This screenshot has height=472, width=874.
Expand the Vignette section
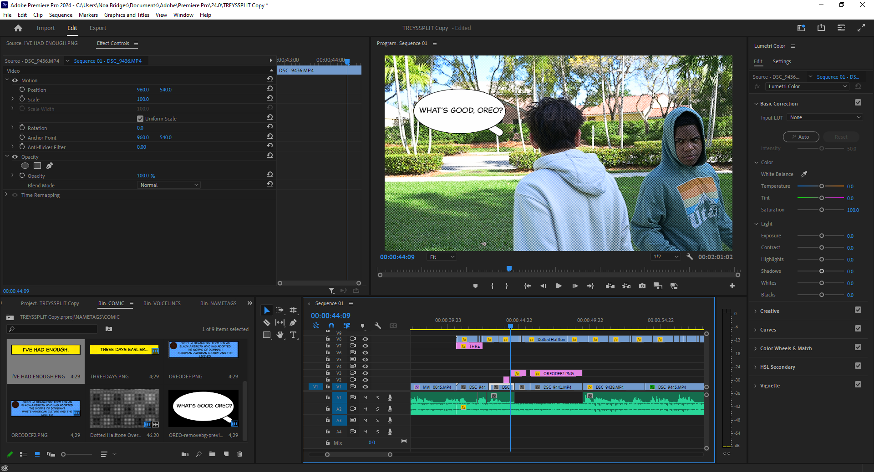point(756,386)
